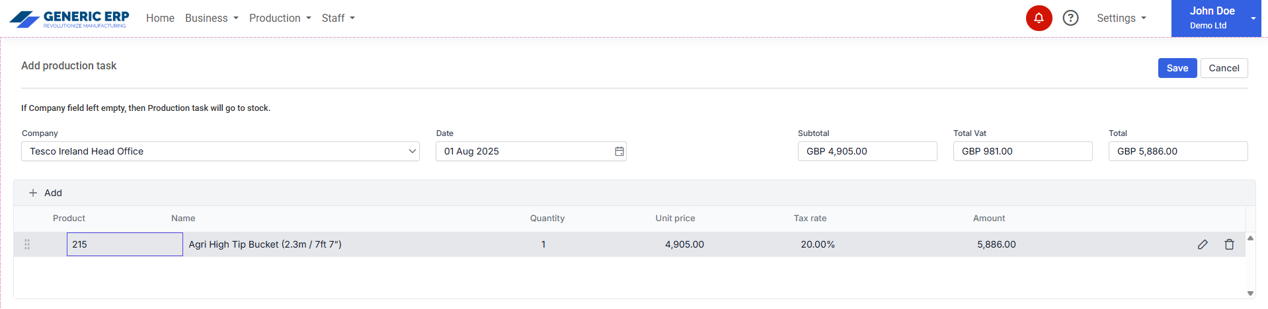Save the production task
Image resolution: width=1268 pixels, height=309 pixels.
click(1177, 68)
